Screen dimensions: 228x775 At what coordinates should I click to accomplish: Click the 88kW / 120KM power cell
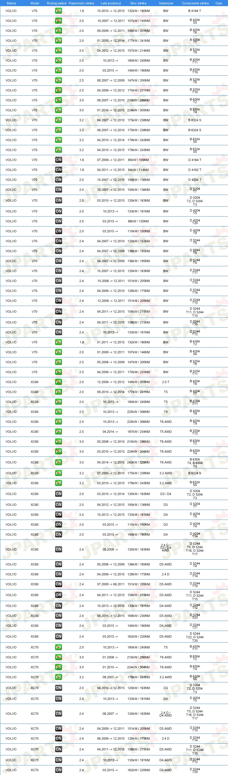tap(138, 221)
